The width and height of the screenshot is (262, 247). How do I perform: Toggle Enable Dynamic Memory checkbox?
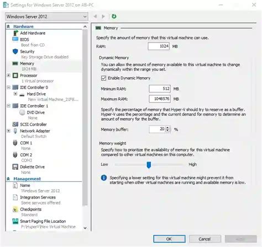pos(103,78)
